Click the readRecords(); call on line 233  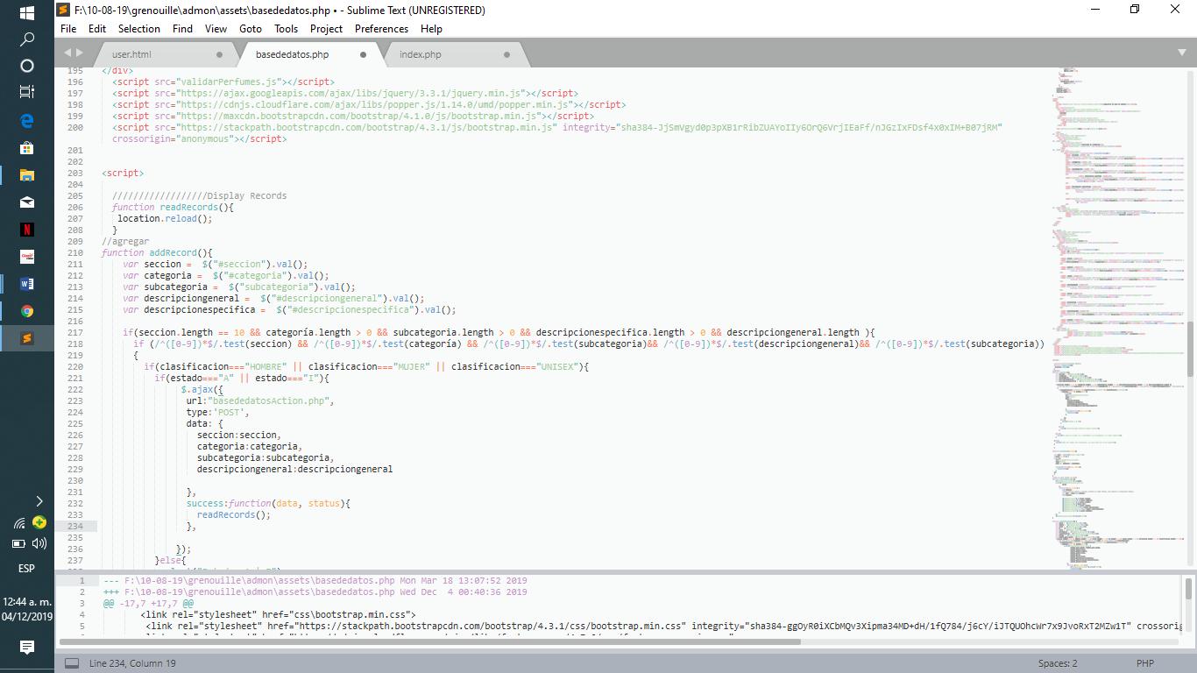(233, 515)
